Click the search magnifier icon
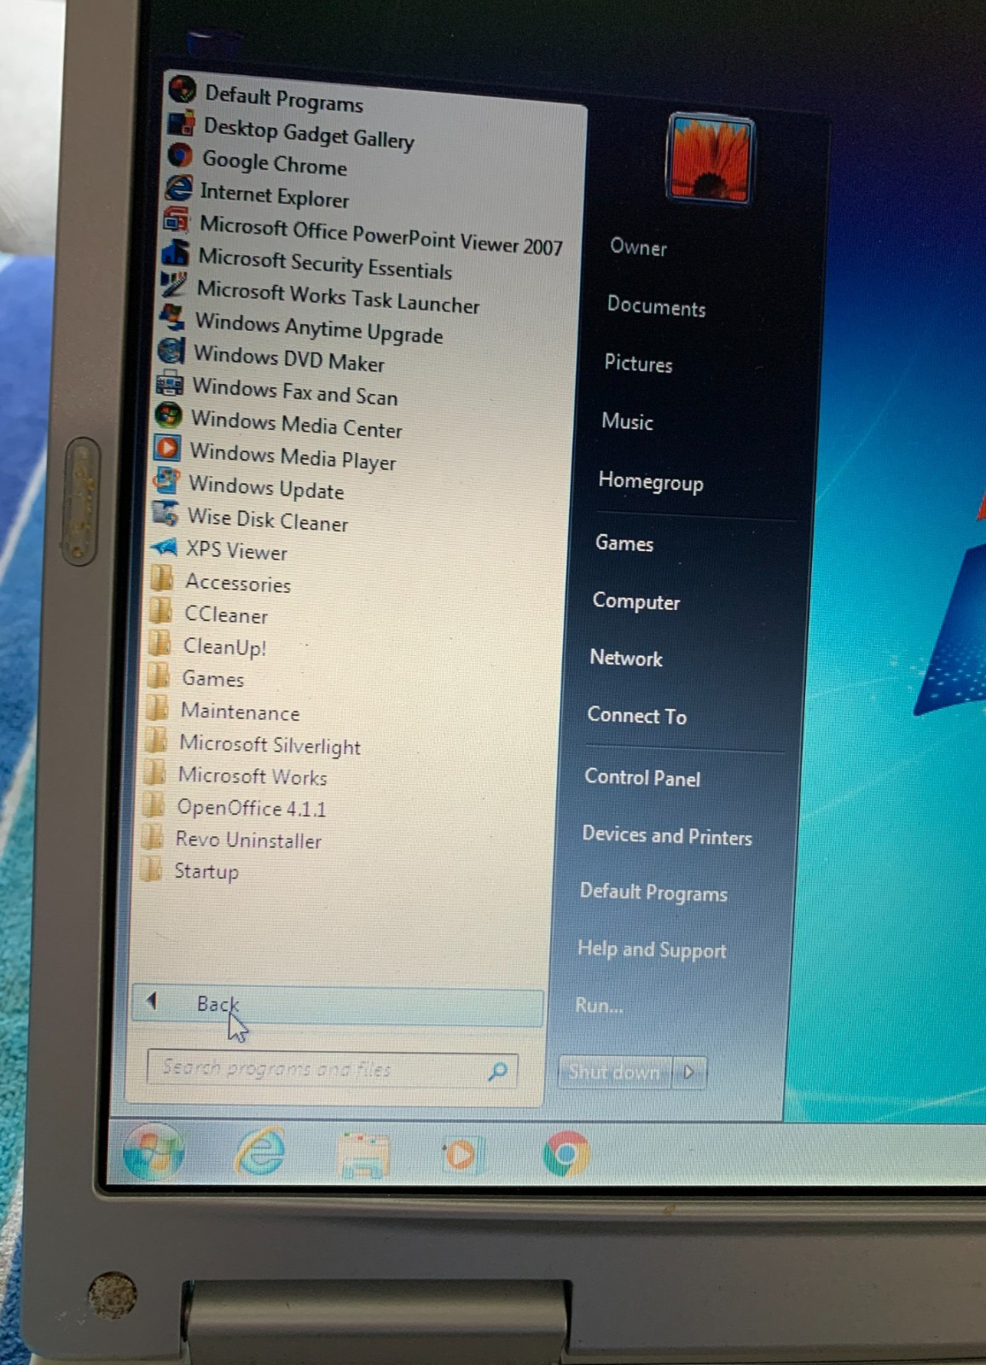 tap(498, 1071)
